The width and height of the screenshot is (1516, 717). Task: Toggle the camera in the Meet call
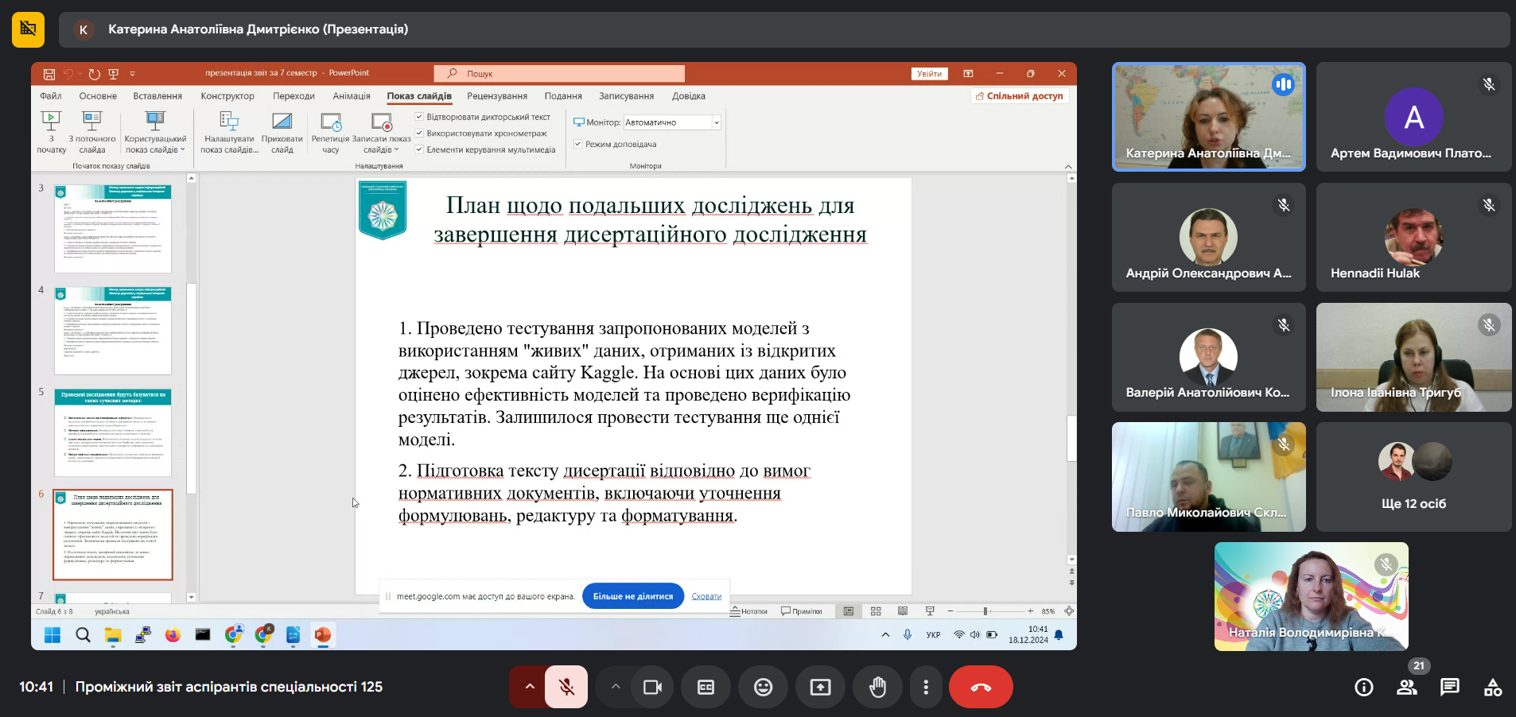652,686
